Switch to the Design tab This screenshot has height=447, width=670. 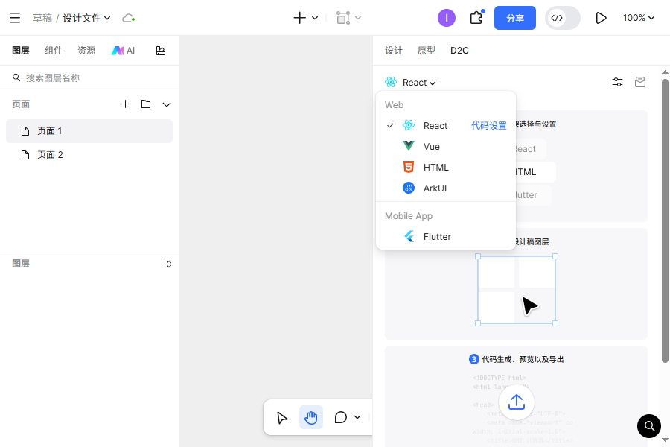[x=394, y=51]
